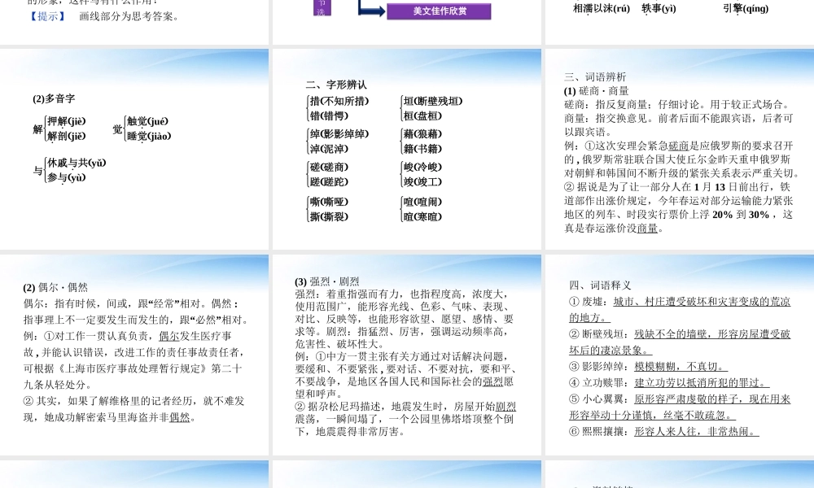Click the text 相濡以沫(rú)
The height and width of the screenshot is (488, 814).
pyautogui.click(x=602, y=8)
